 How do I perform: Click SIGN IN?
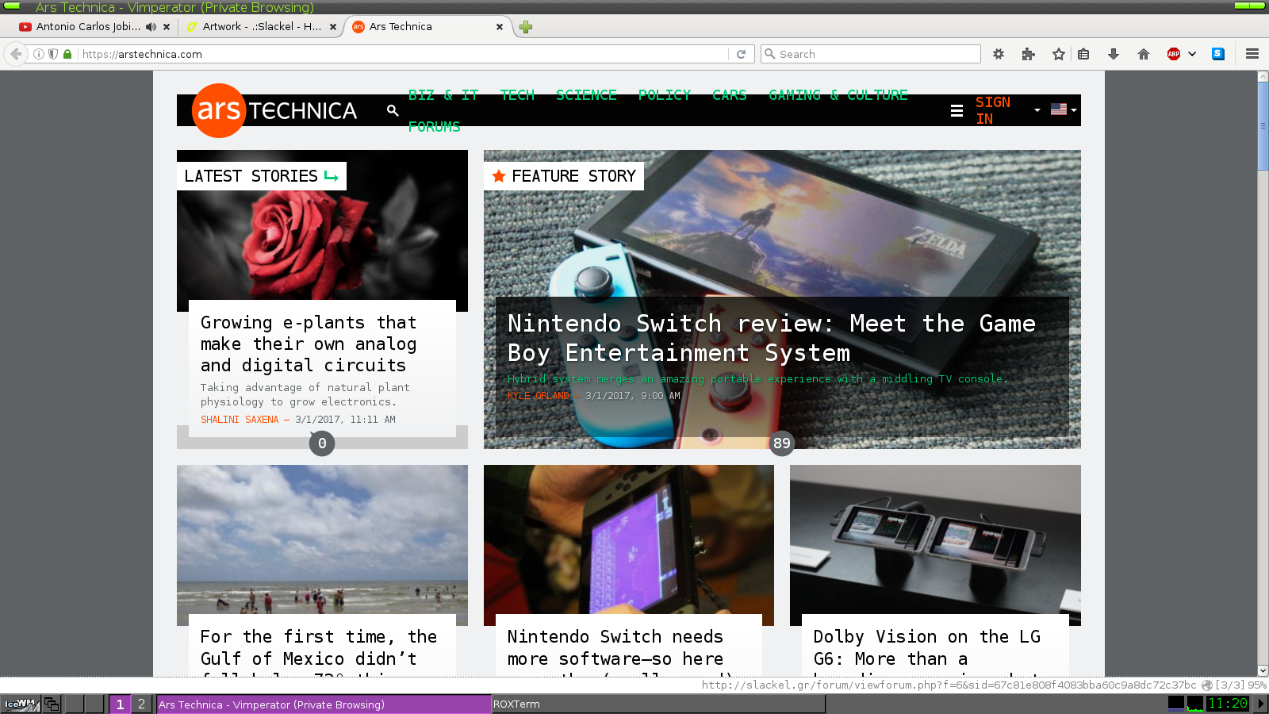[993, 110]
